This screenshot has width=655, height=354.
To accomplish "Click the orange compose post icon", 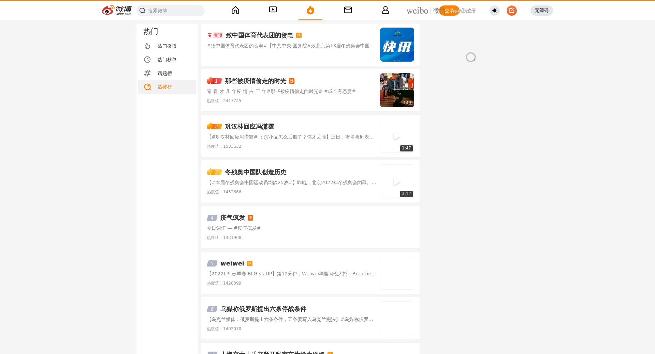I will pyautogui.click(x=511, y=11).
